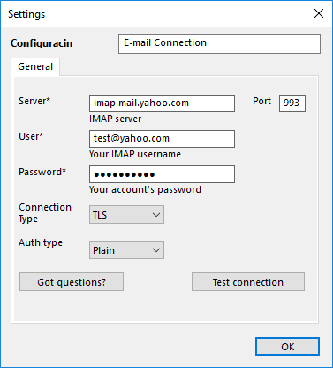This screenshot has width=333, height=368.
Task: Click the 'Password*' label
Action: pos(42,172)
